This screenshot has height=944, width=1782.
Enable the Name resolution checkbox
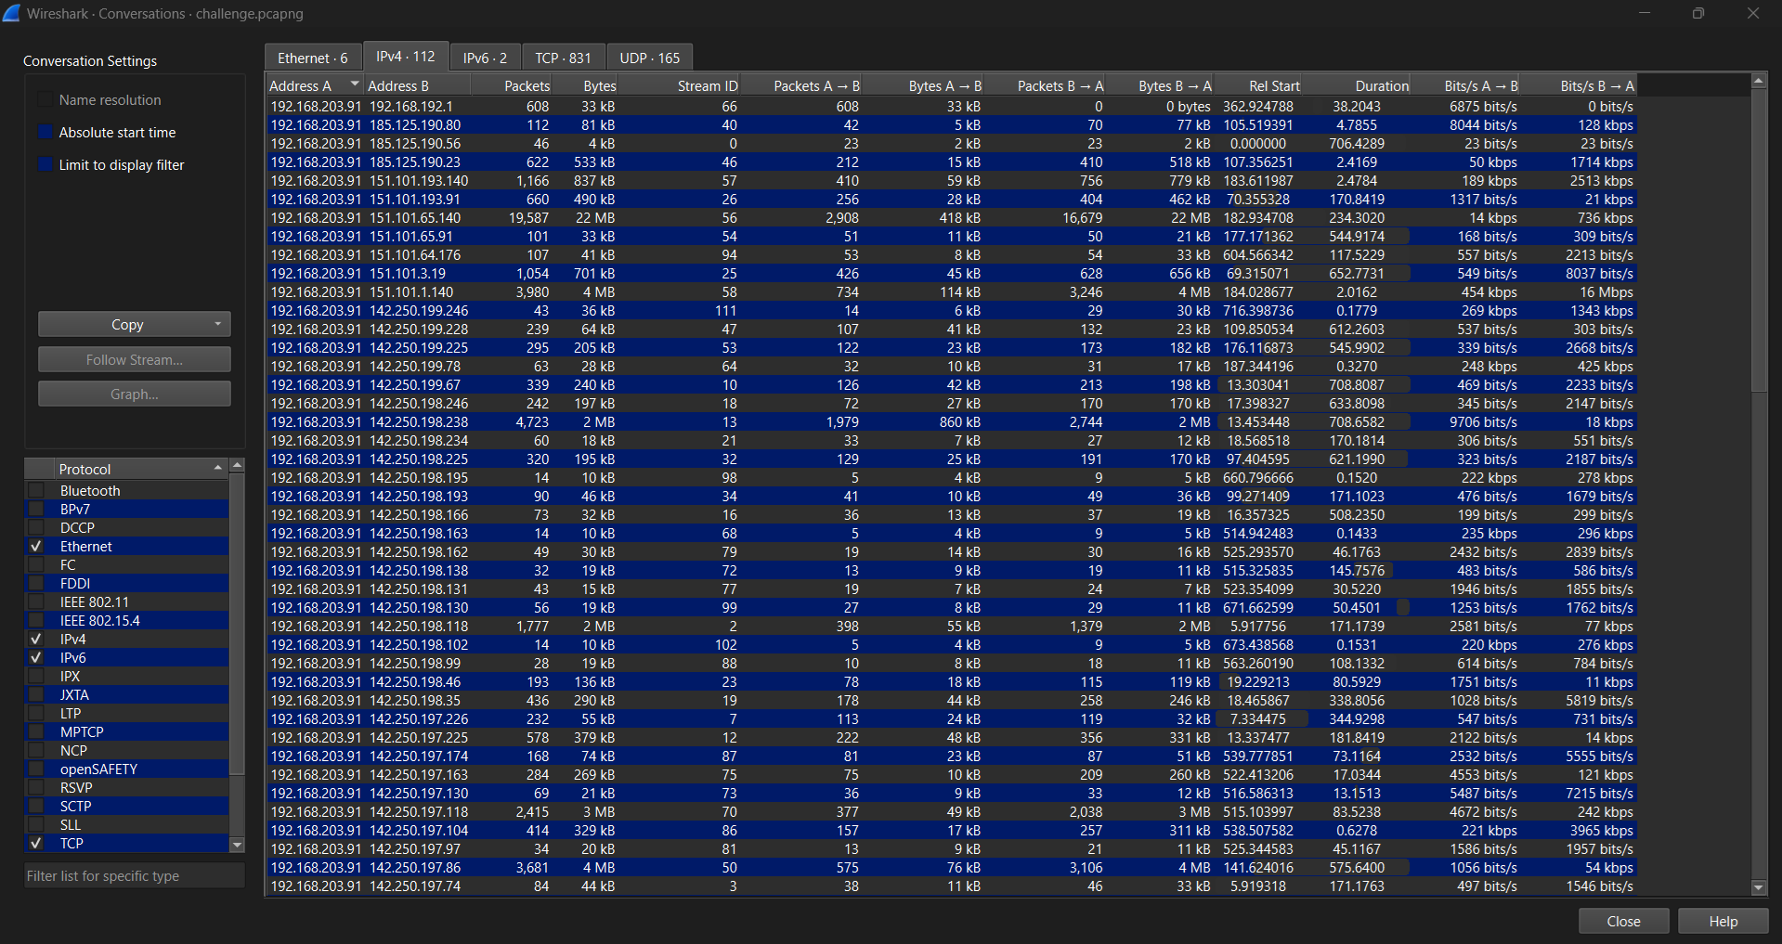pos(45,99)
